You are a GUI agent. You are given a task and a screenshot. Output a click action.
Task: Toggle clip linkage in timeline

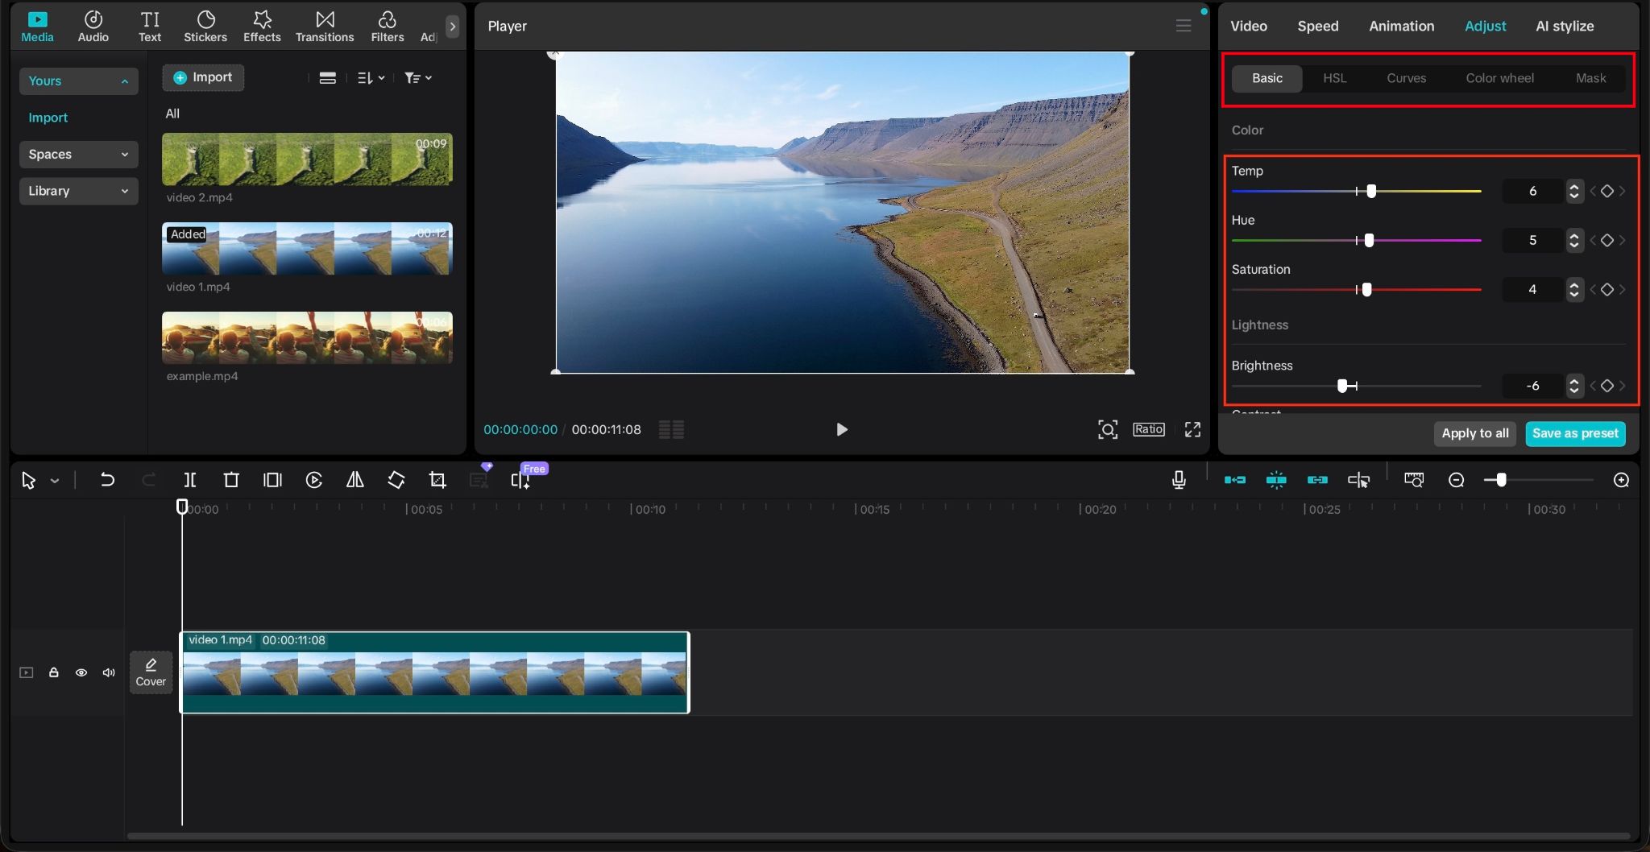[1317, 480]
